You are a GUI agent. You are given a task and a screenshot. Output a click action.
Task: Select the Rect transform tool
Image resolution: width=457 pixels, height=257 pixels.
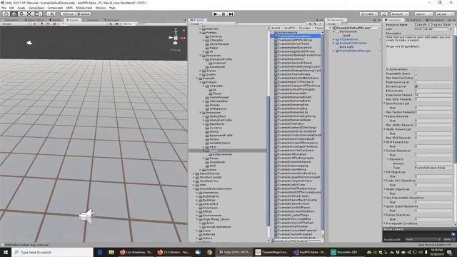36,14
